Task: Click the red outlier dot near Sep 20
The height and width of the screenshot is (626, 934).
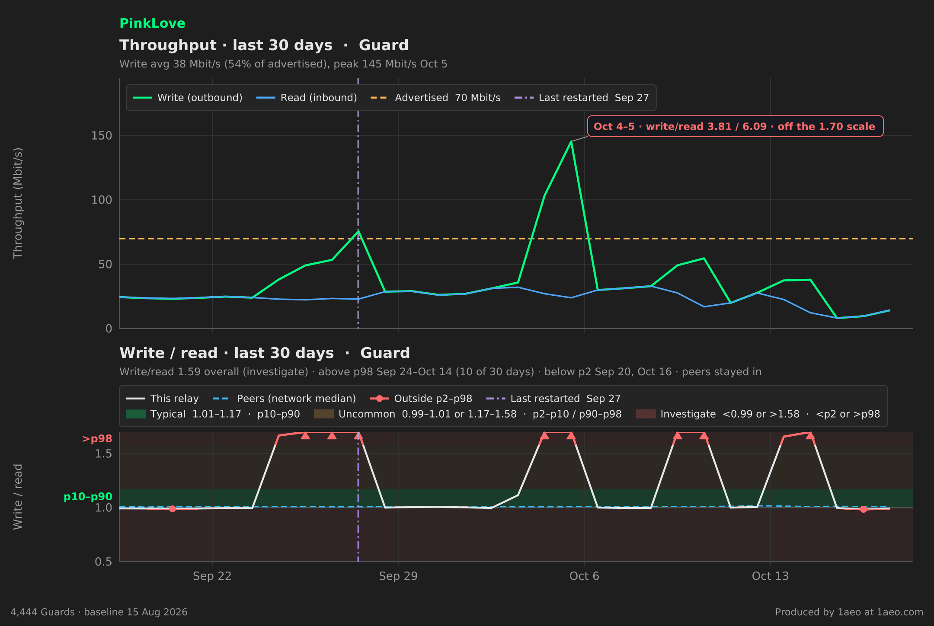Action: point(173,509)
